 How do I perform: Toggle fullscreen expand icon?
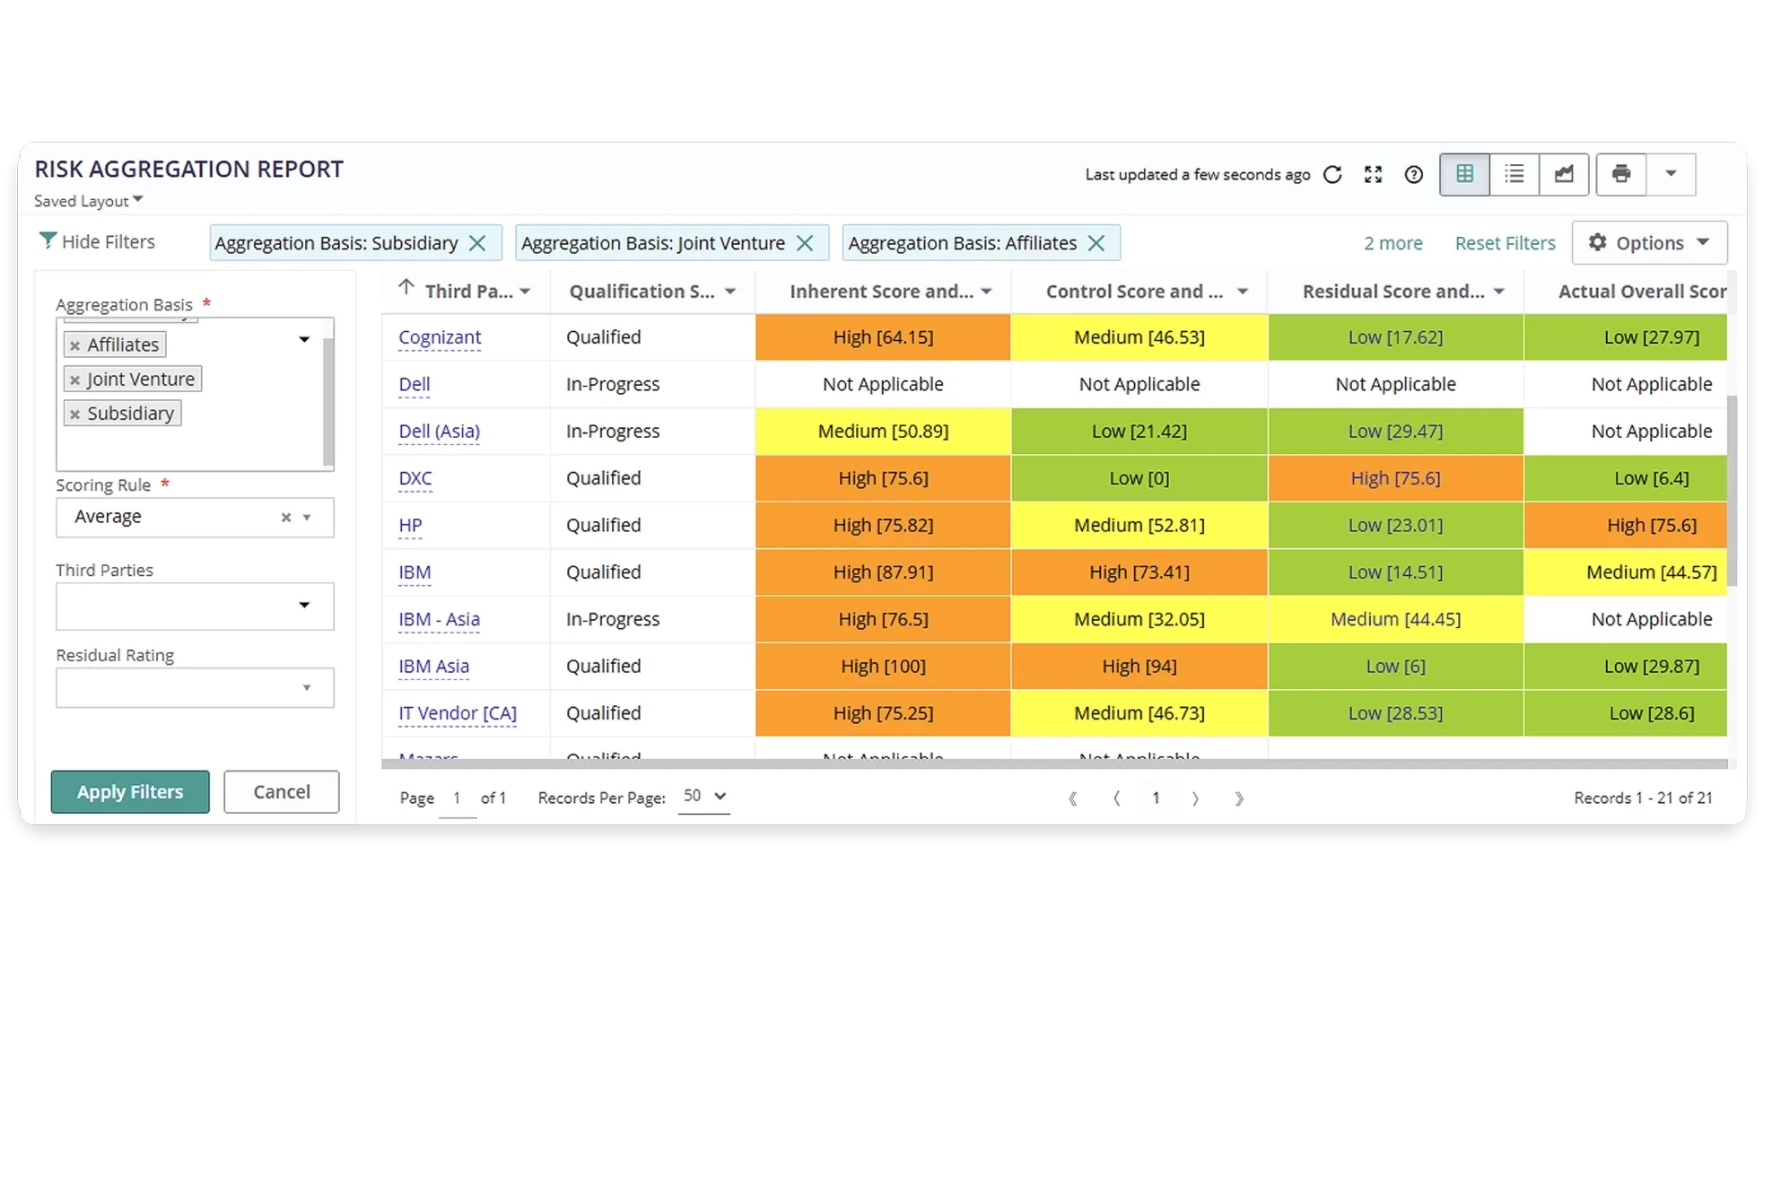(1373, 175)
